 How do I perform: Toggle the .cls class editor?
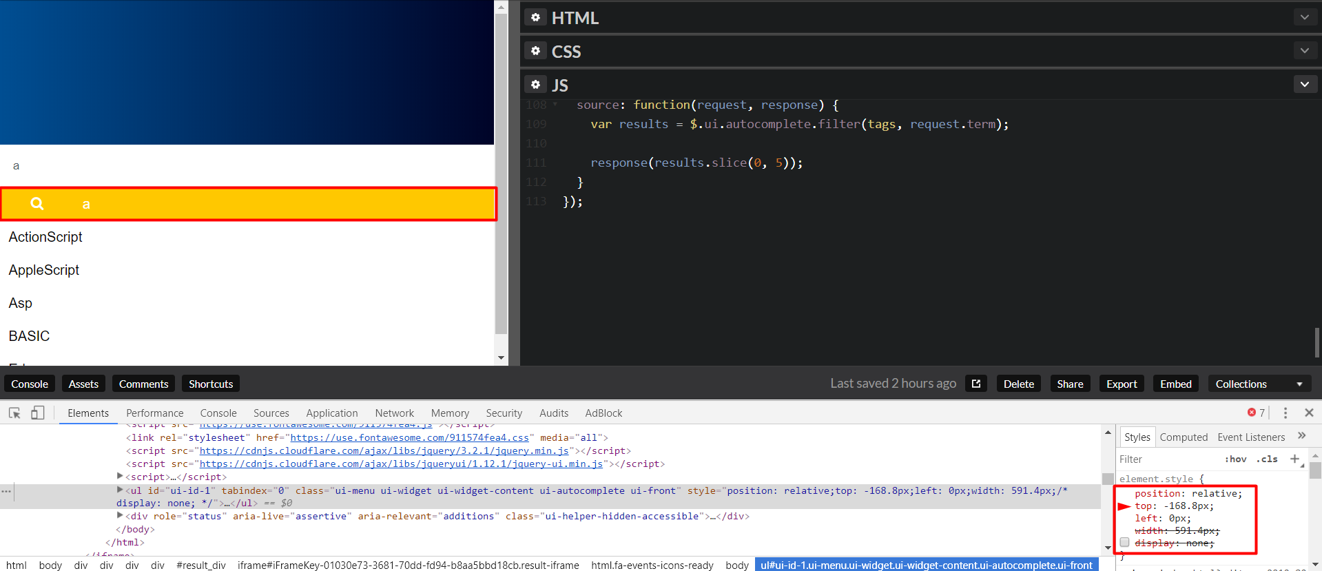[1267, 459]
